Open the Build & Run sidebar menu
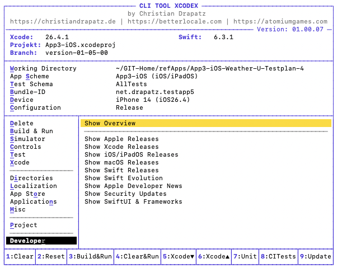 point(31,131)
